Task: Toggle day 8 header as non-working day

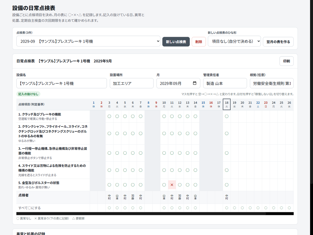Action: tap(148, 104)
